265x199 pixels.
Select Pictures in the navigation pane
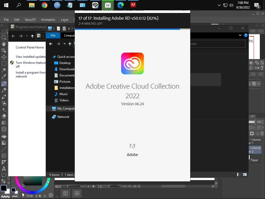click(65, 82)
